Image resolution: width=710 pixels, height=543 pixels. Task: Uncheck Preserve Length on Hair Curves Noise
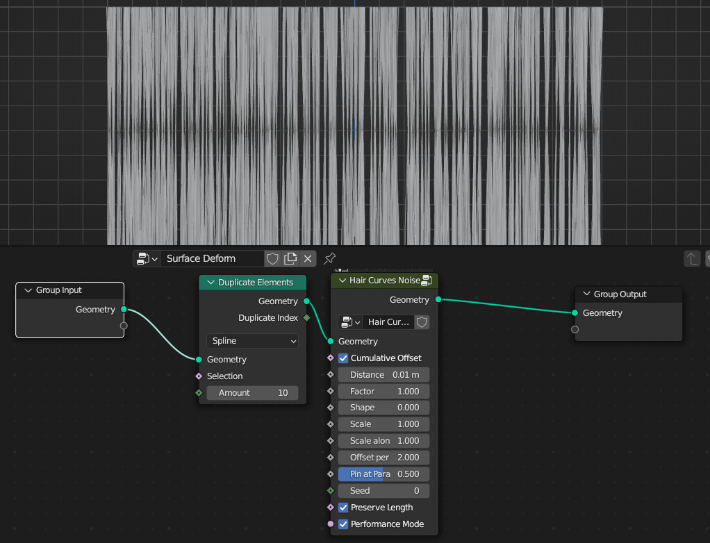point(342,508)
